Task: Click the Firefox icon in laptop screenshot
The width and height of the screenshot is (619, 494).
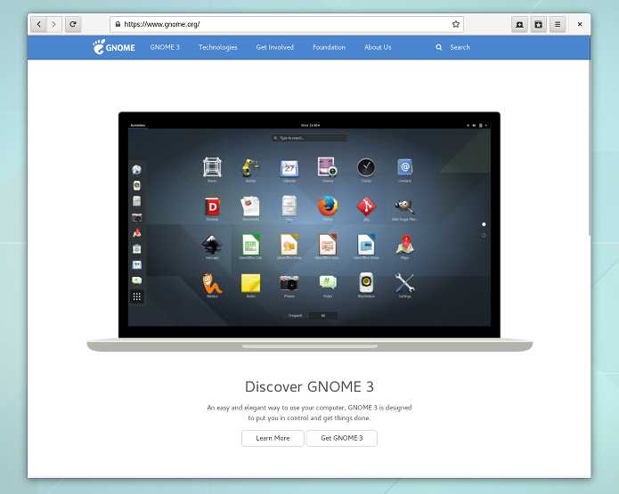Action: (x=328, y=206)
